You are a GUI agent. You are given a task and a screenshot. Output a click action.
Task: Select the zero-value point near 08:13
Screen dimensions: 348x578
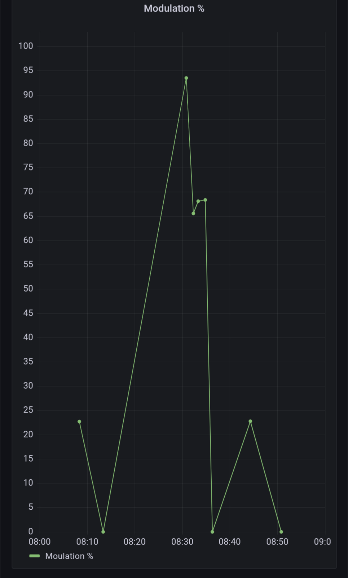[x=103, y=532]
